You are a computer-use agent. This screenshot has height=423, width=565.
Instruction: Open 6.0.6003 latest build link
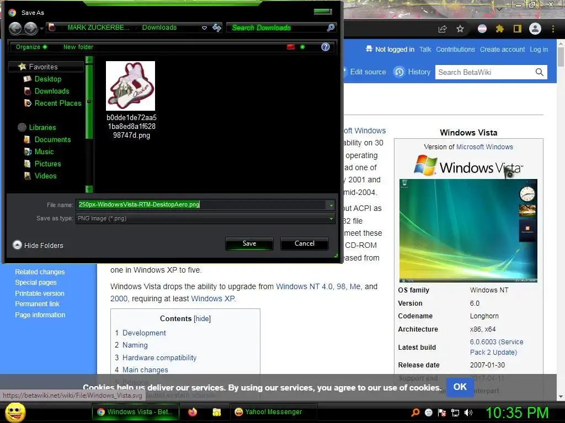[497, 347]
